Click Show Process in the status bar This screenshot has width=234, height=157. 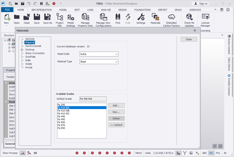pos(10,153)
